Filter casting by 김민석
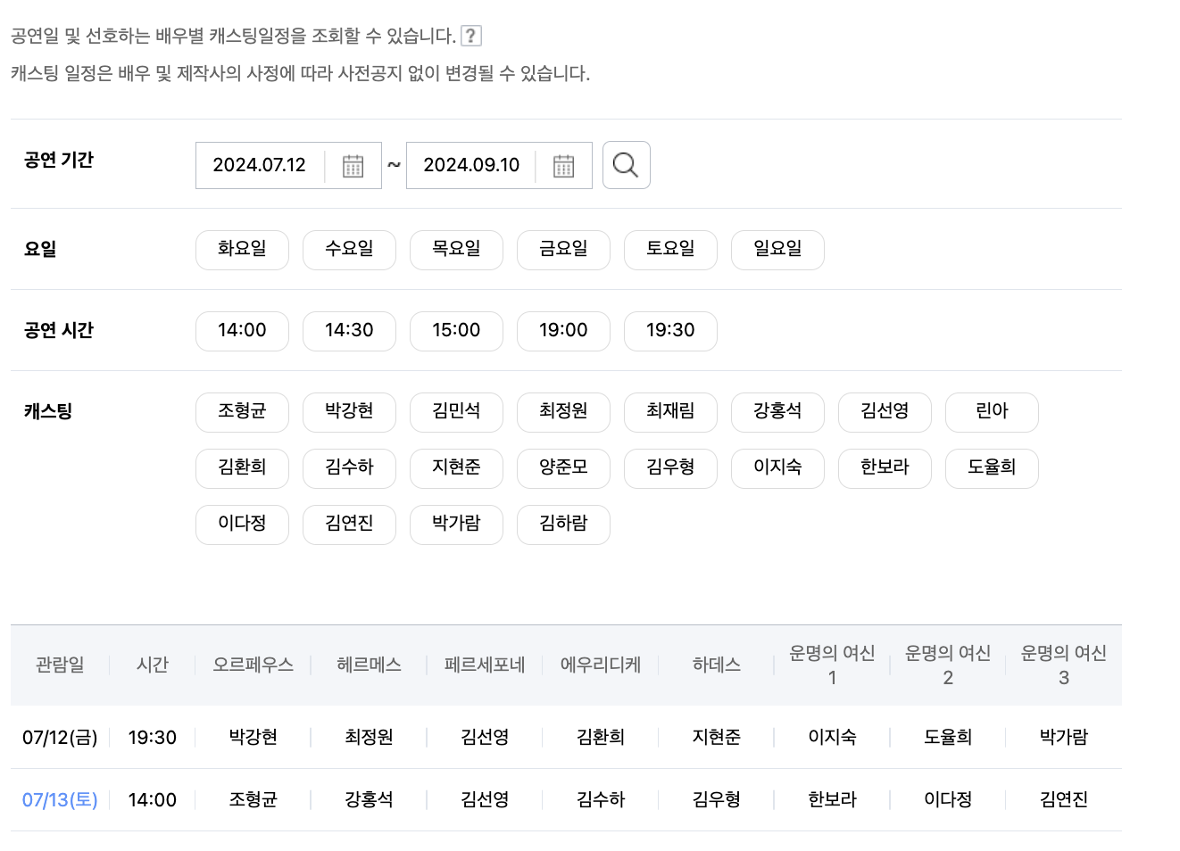The width and height of the screenshot is (1180, 851). (456, 412)
